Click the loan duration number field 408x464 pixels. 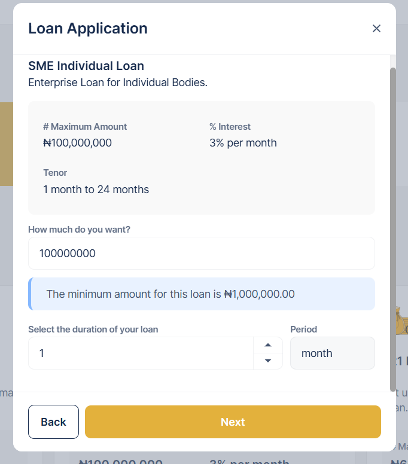click(141, 353)
